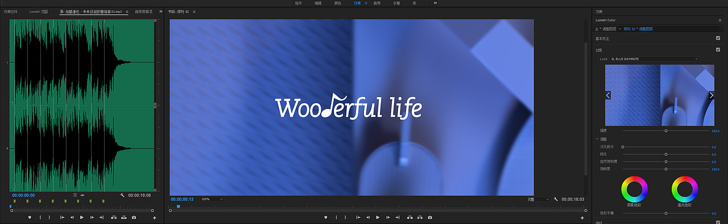Go to In point in Source monitor
This screenshot has height=224, width=728.
click(62, 217)
